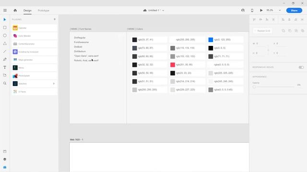Click the height H input field
Viewport: 307px width, 172px height.
[x=261, y=53]
